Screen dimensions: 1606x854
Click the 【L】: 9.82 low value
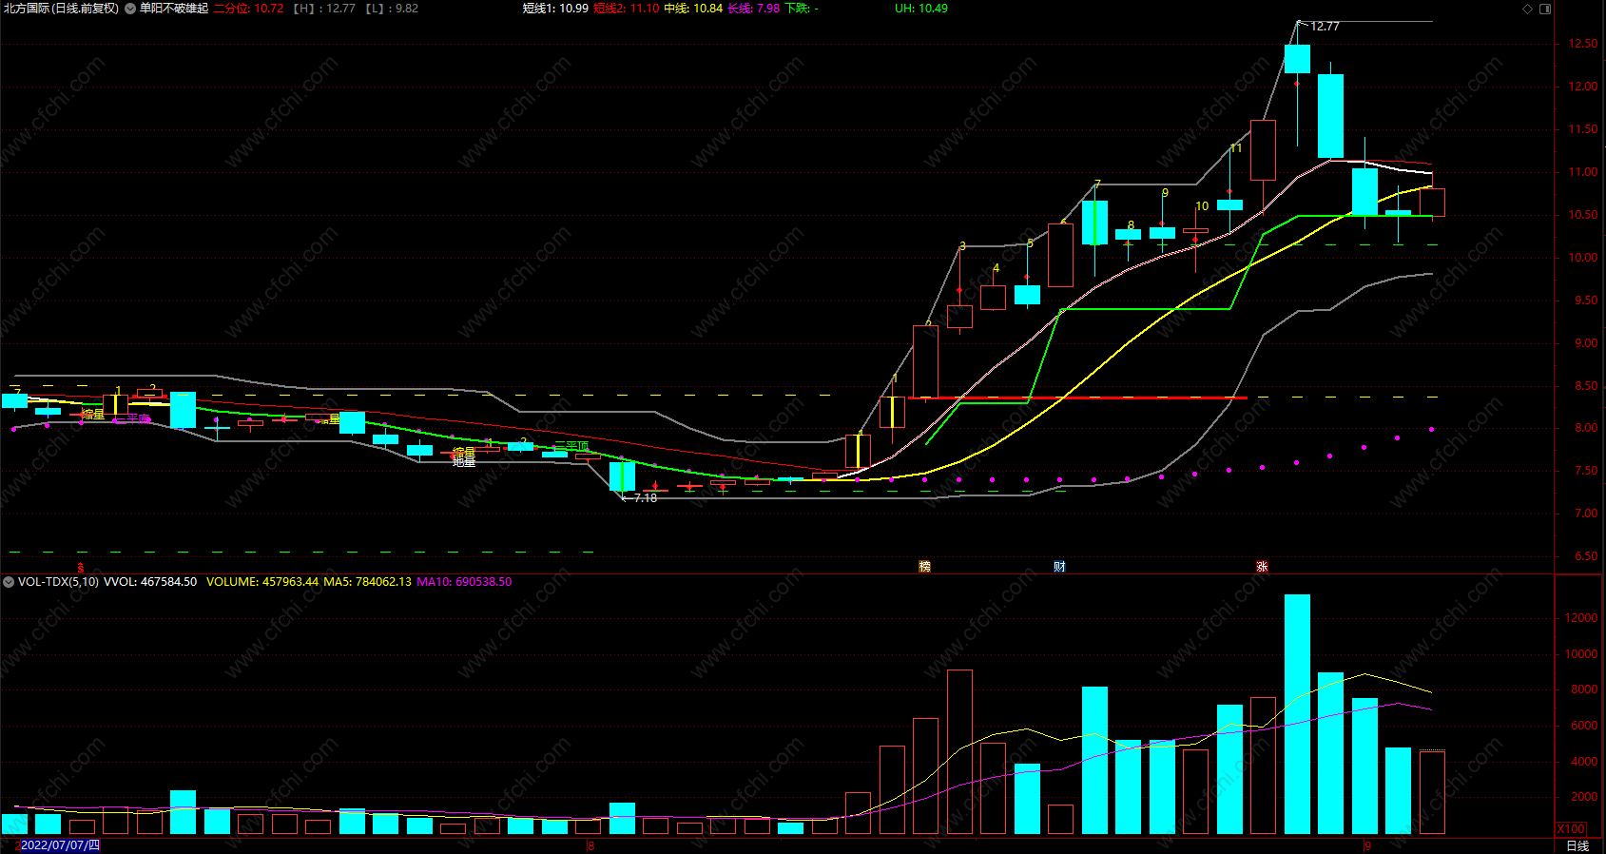[392, 9]
